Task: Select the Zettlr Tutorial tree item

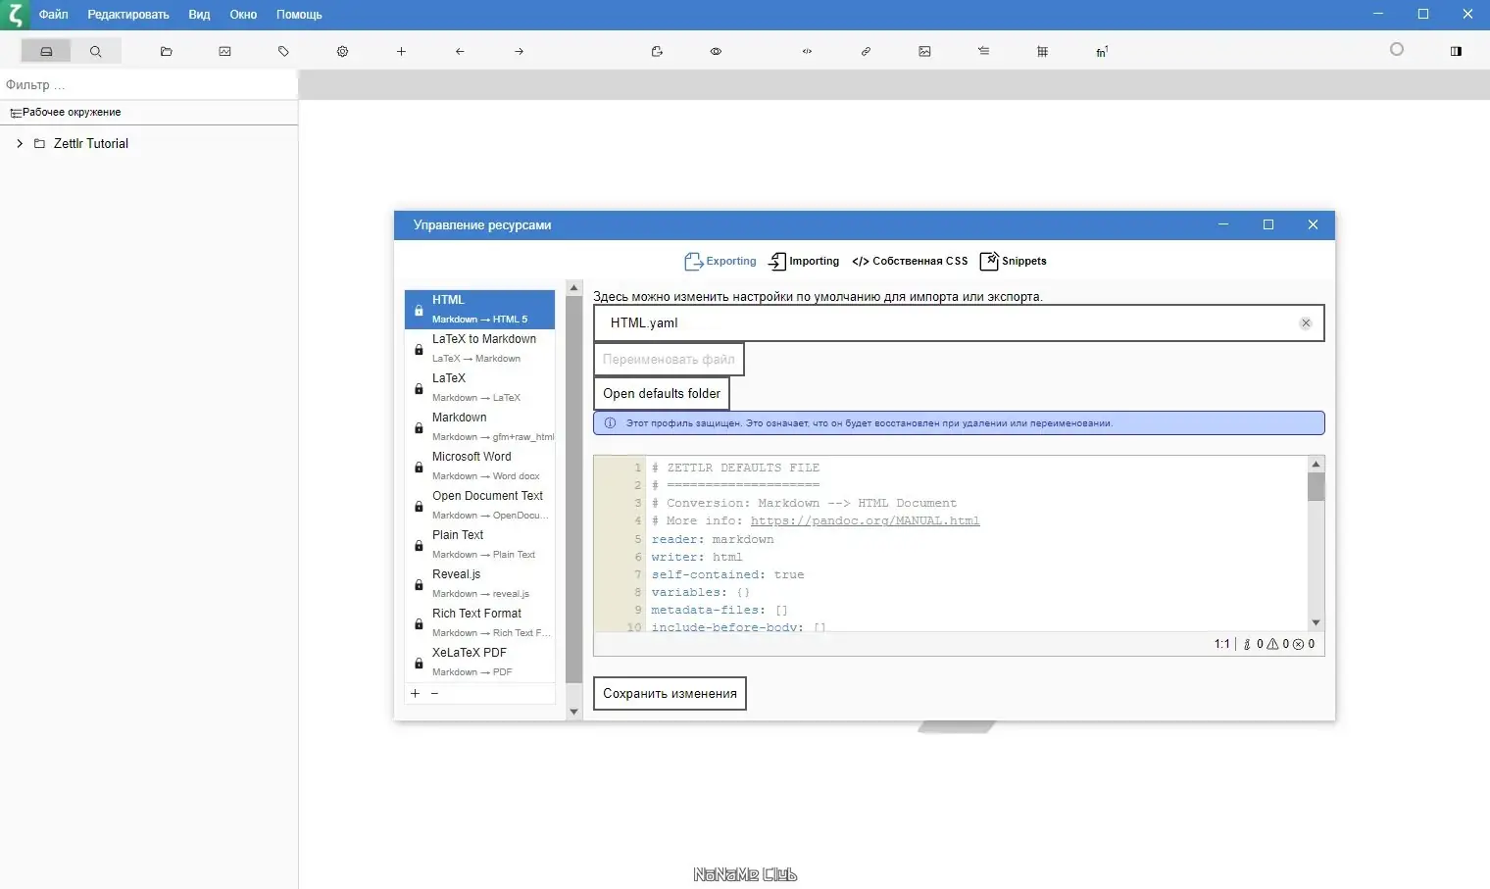Action: [x=91, y=143]
